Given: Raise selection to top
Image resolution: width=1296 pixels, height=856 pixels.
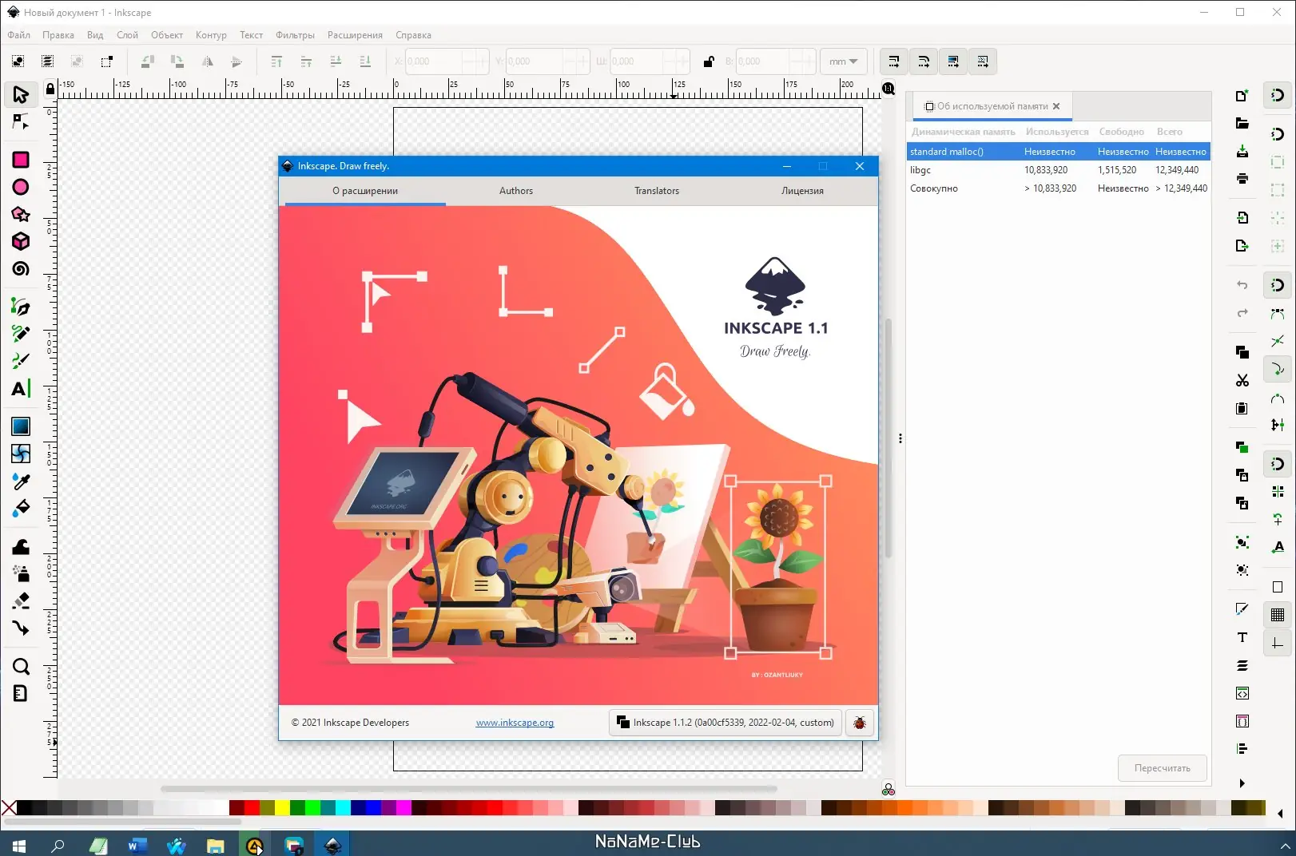Looking at the screenshot, I should click(x=276, y=61).
